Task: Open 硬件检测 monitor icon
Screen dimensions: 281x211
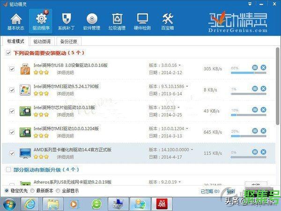Action: (x=142, y=22)
